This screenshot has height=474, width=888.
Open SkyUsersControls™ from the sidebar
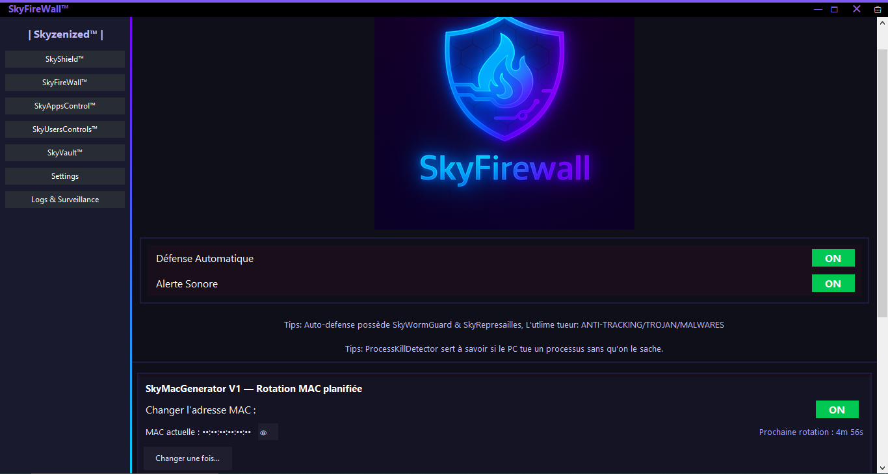tap(65, 129)
